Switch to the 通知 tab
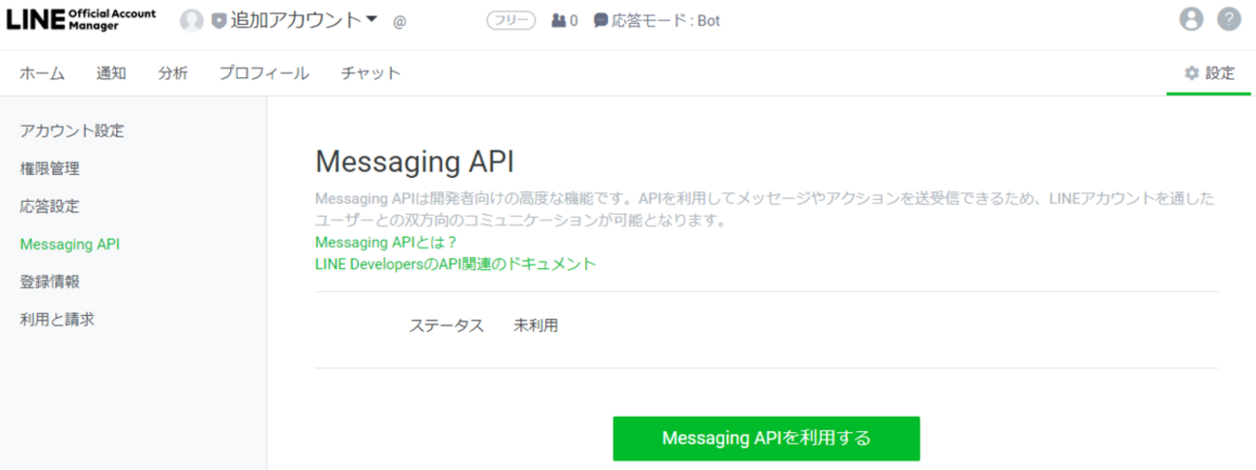The width and height of the screenshot is (1256, 470). [x=111, y=73]
